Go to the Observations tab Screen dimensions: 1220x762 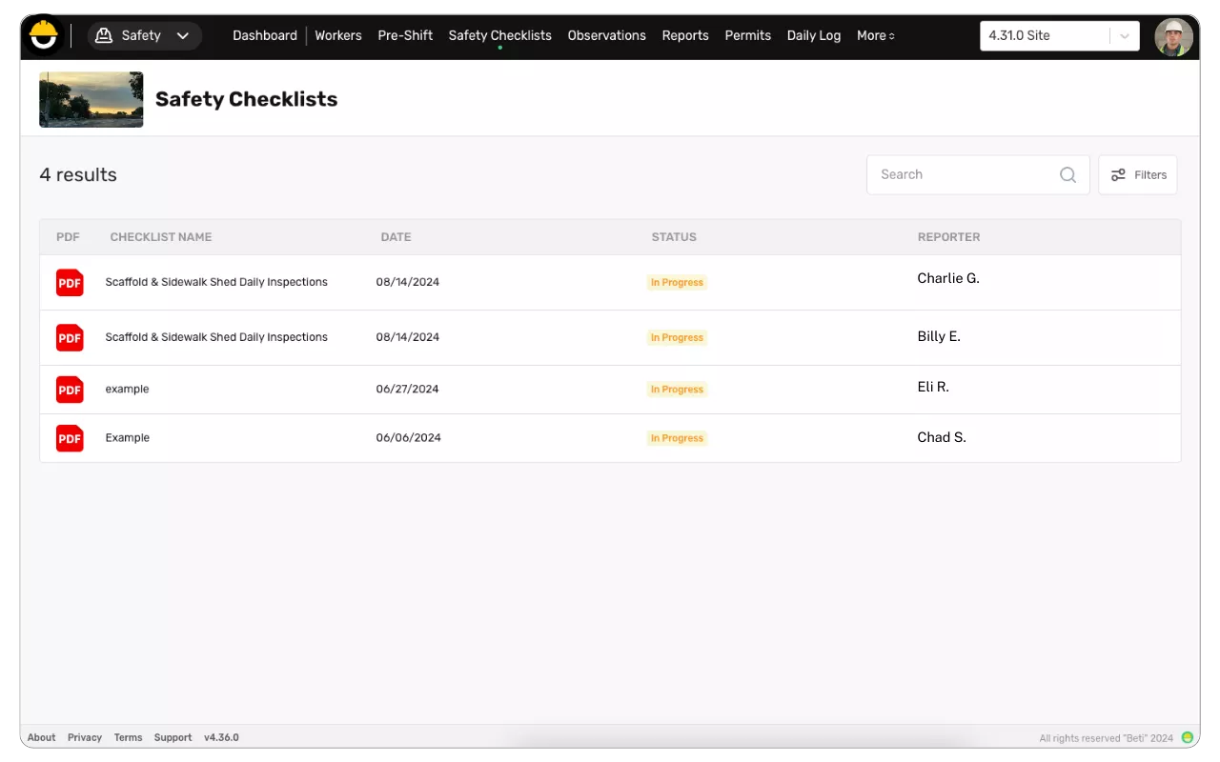606,36
